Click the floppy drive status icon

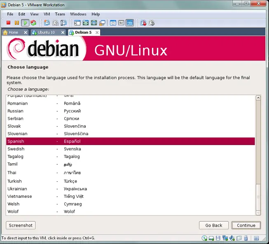point(218,238)
